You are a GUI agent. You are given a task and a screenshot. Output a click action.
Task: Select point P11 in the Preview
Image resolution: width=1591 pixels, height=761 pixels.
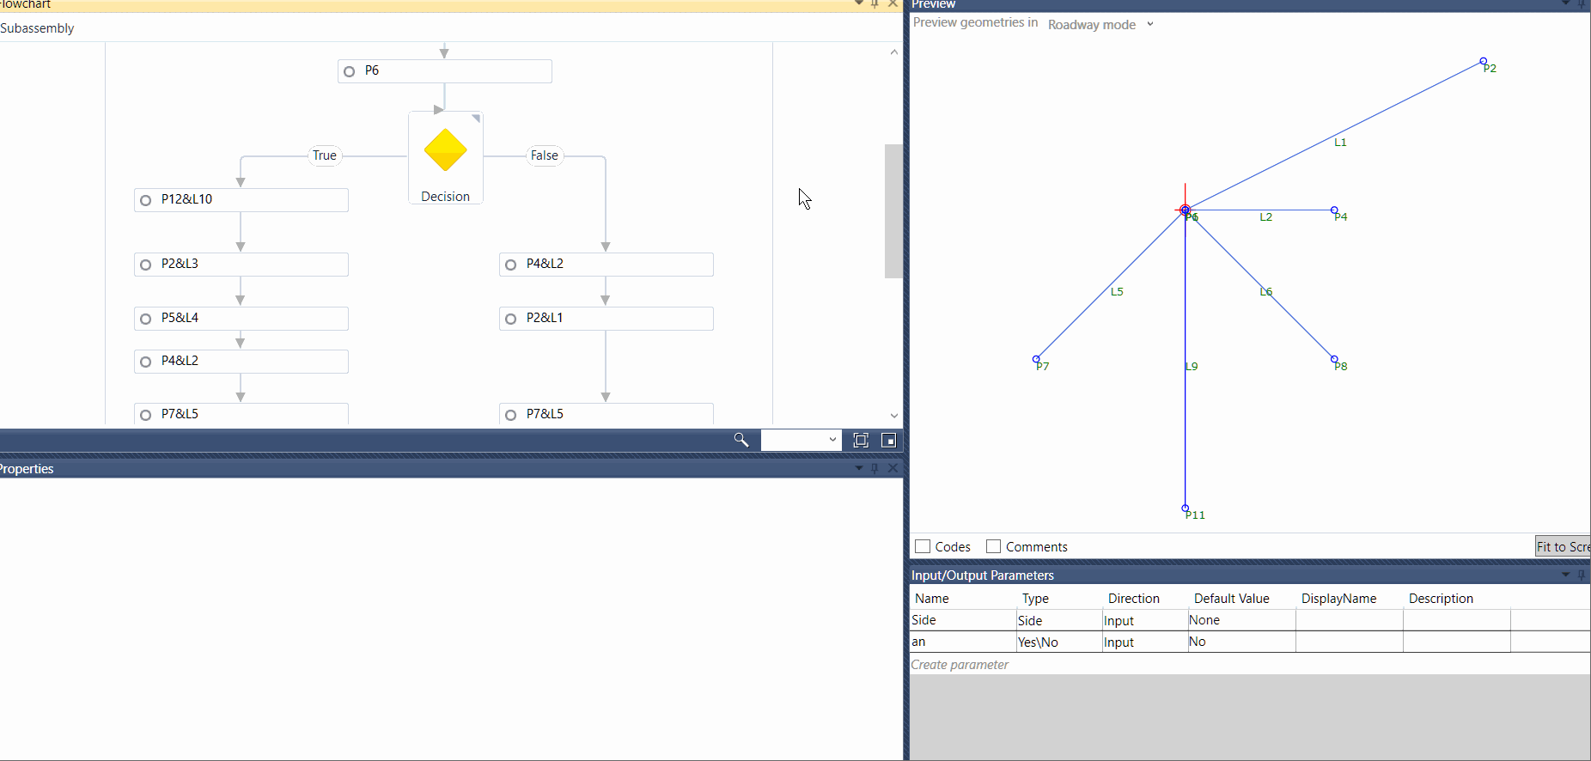[1186, 508]
